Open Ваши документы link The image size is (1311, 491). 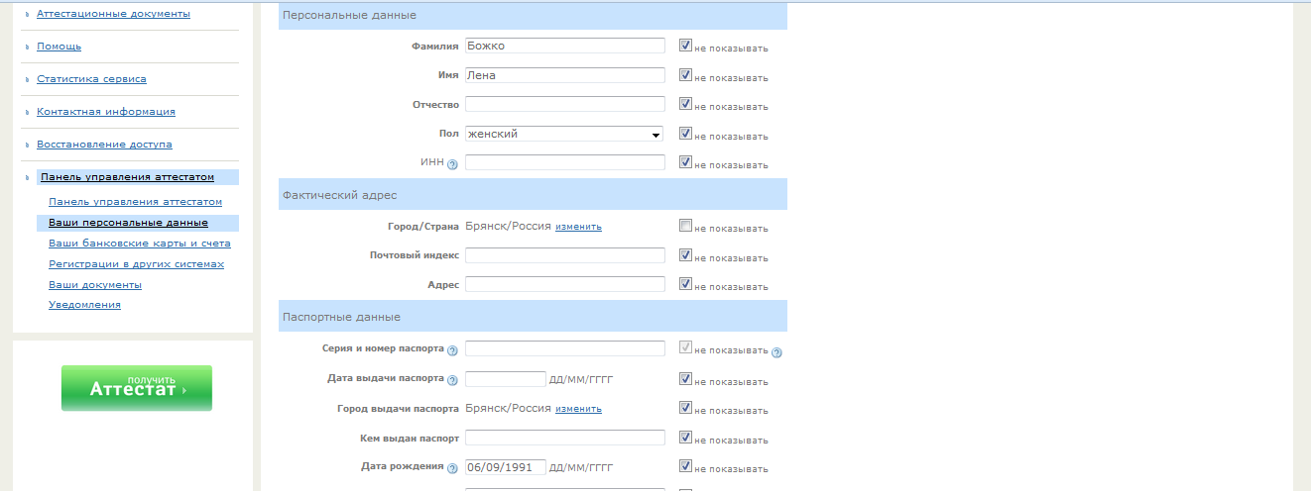95,285
